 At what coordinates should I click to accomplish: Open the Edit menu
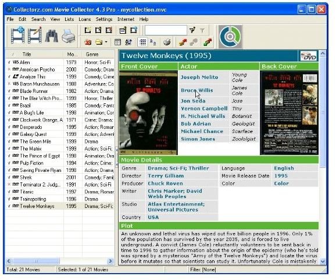click(22, 19)
